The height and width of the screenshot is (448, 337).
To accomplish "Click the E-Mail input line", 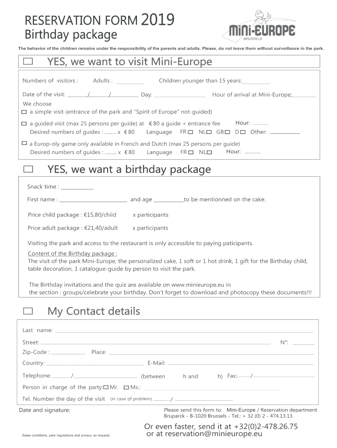I will pyautogui.click(x=240, y=364).
